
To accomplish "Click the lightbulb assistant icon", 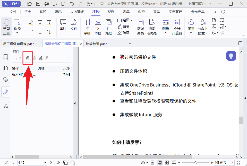I will pyautogui.click(x=231, y=56).
